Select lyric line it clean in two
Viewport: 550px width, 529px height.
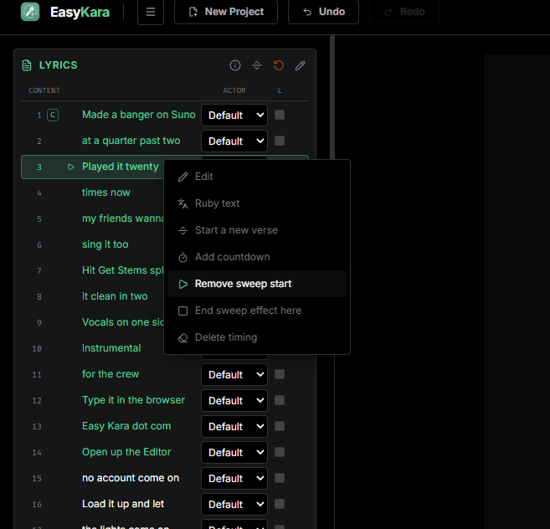pyautogui.click(x=115, y=296)
